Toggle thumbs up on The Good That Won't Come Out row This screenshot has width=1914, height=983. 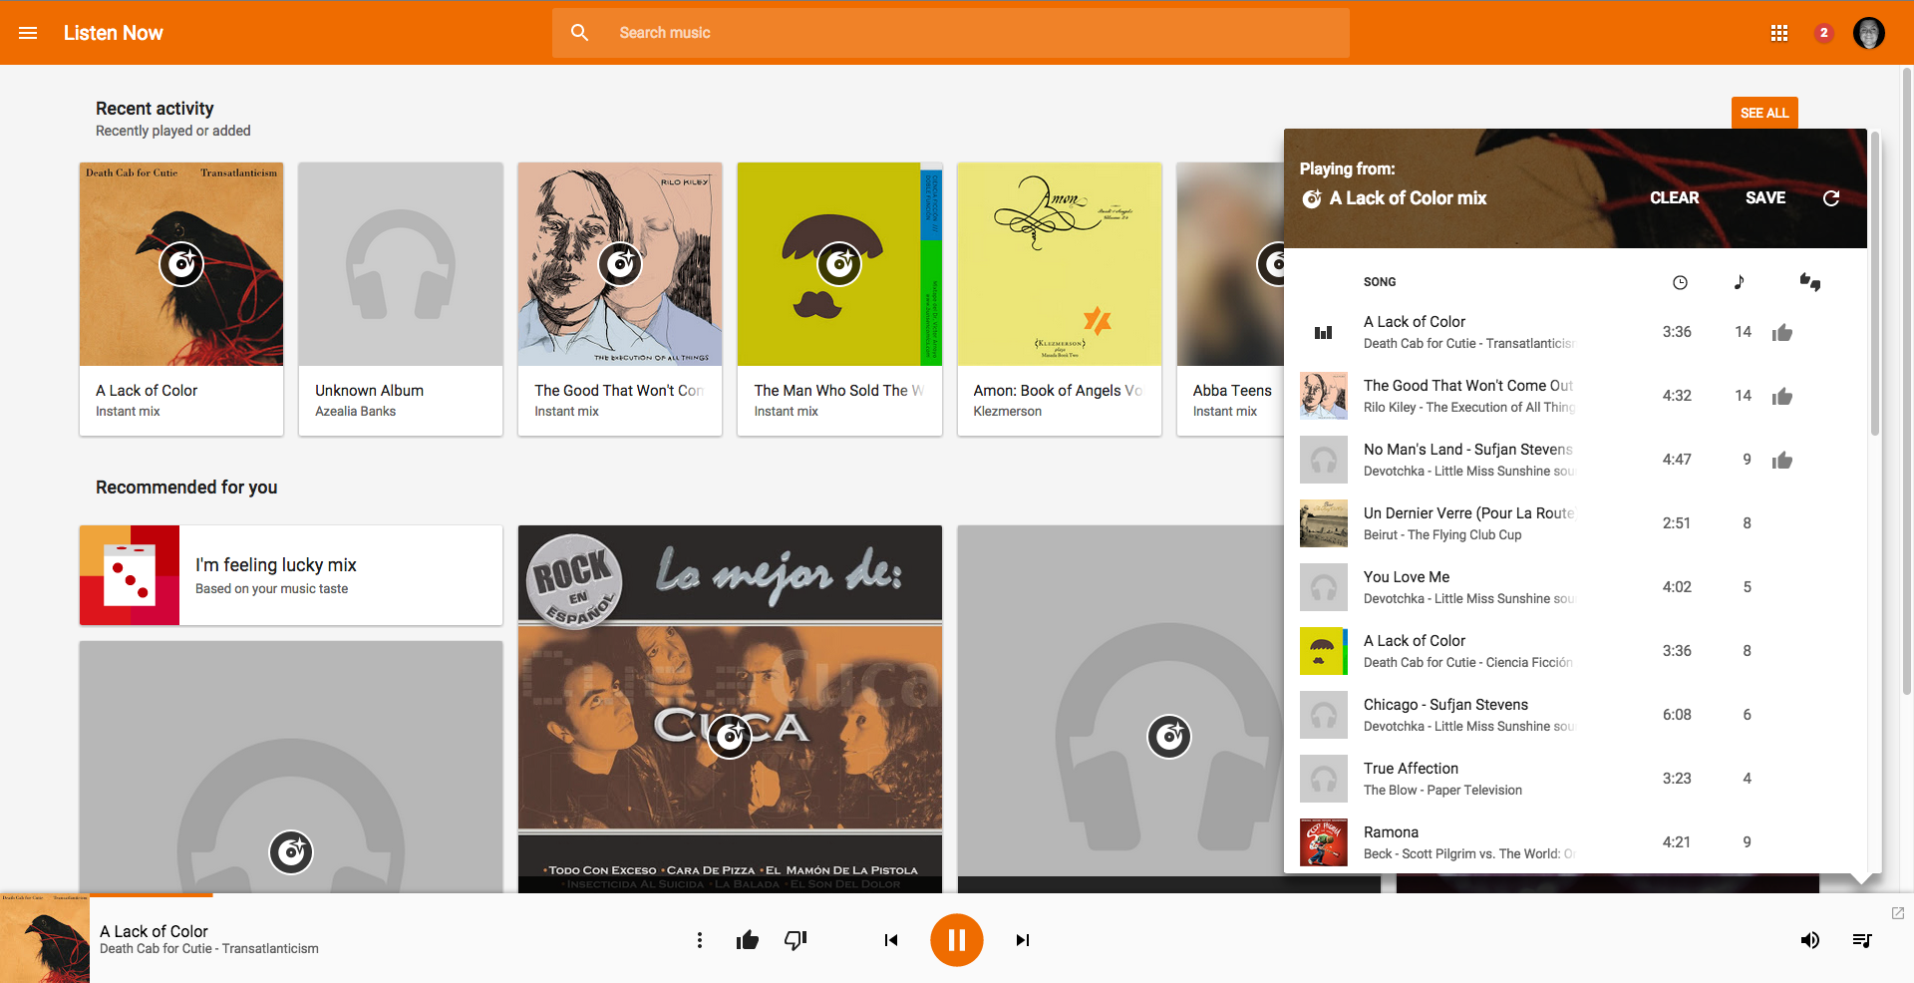pos(1782,397)
